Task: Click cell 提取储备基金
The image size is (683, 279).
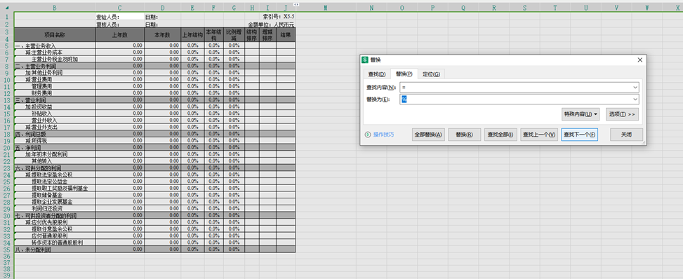Action: 55,195
